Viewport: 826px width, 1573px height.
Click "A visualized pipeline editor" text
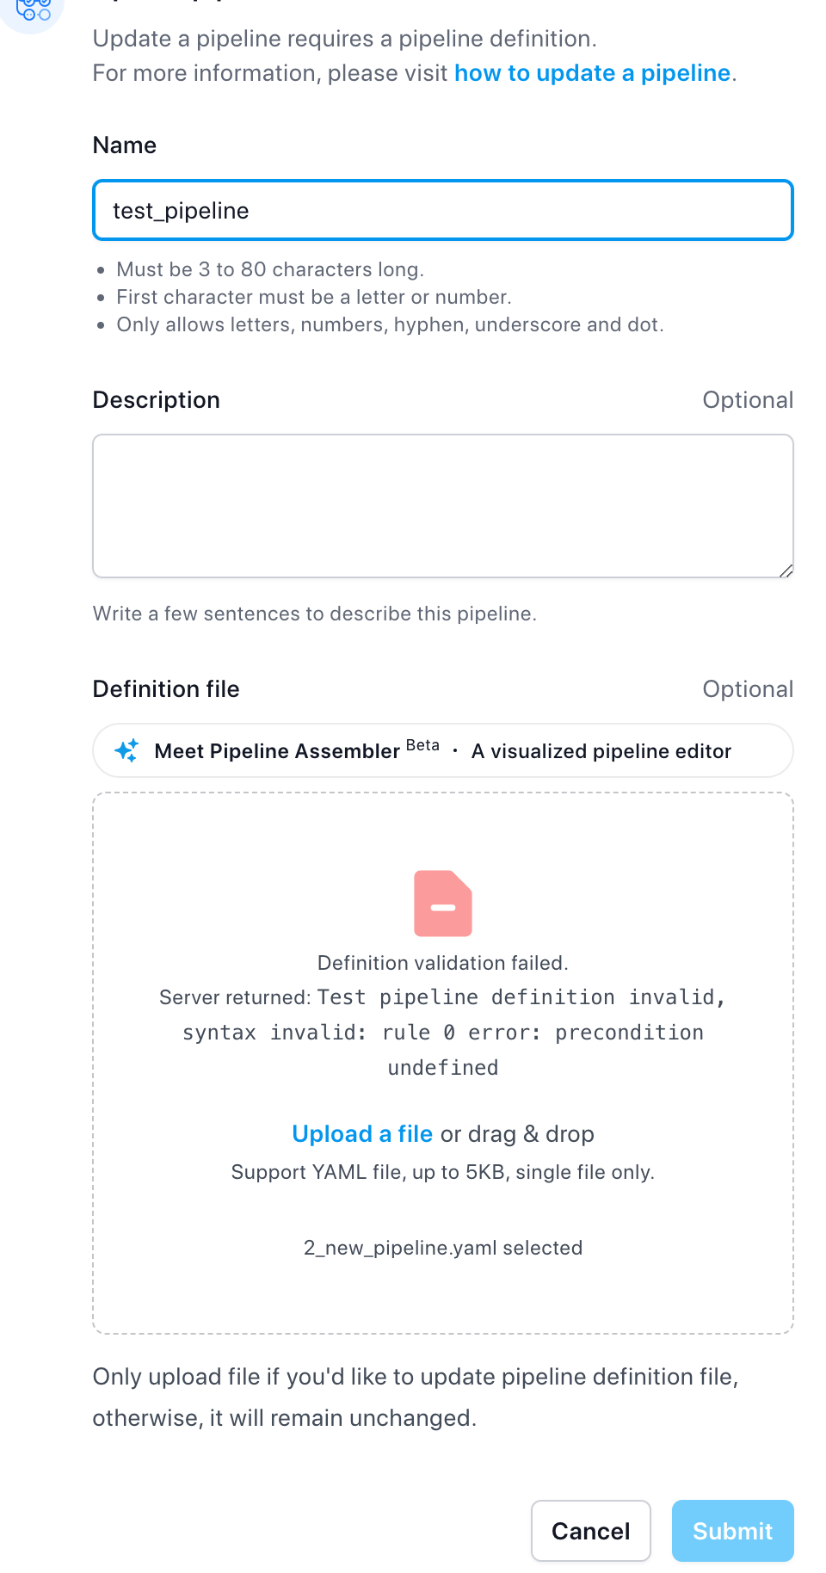pyautogui.click(x=601, y=751)
